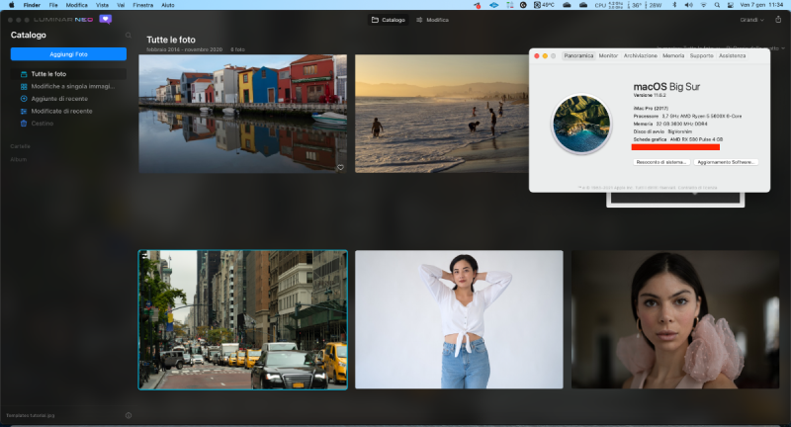Click the Aggiungi Foto button
This screenshot has width=791, height=427.
pyautogui.click(x=68, y=53)
